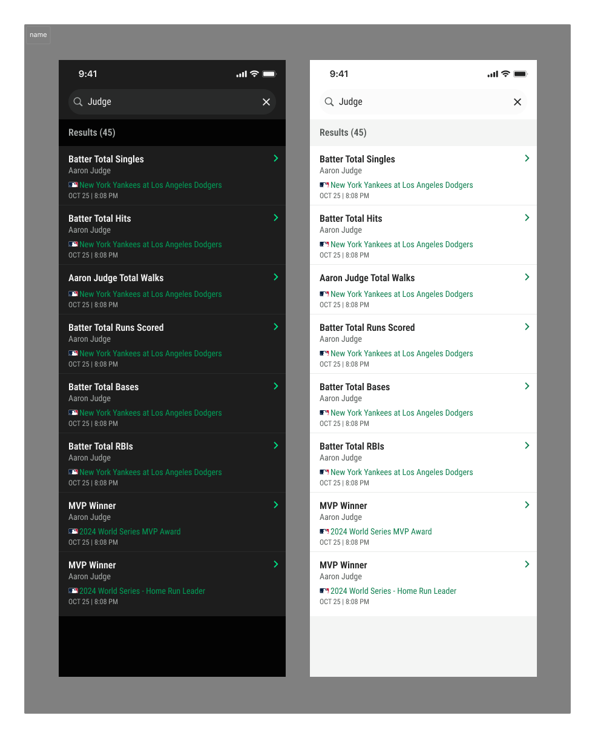
Task: Click magnifier search icon in dark mockup
Action: tap(78, 102)
